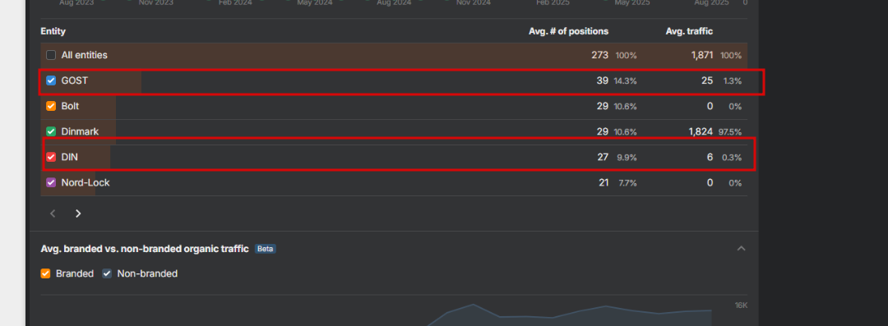This screenshot has width=888, height=326.
Task: Select the GOST entity name
Action: pos(75,81)
